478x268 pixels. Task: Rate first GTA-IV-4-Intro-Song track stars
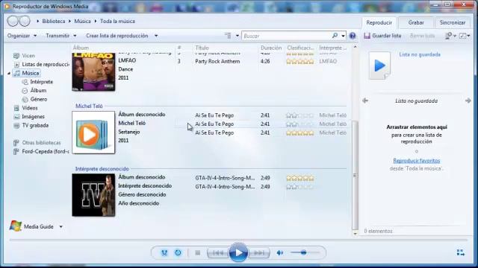pos(300,178)
